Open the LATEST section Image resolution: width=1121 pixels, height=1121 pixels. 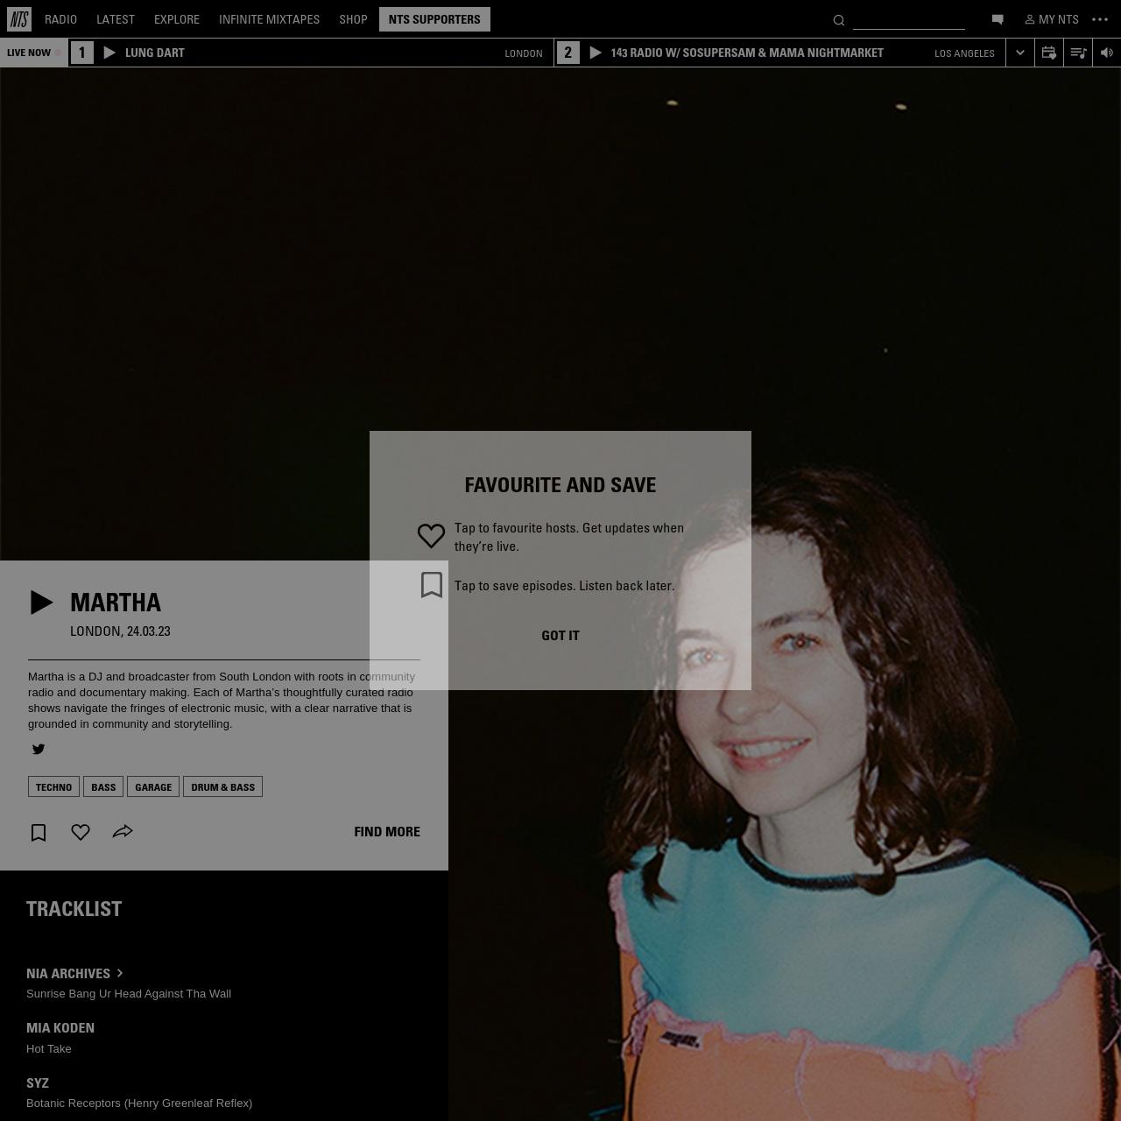tap(116, 19)
